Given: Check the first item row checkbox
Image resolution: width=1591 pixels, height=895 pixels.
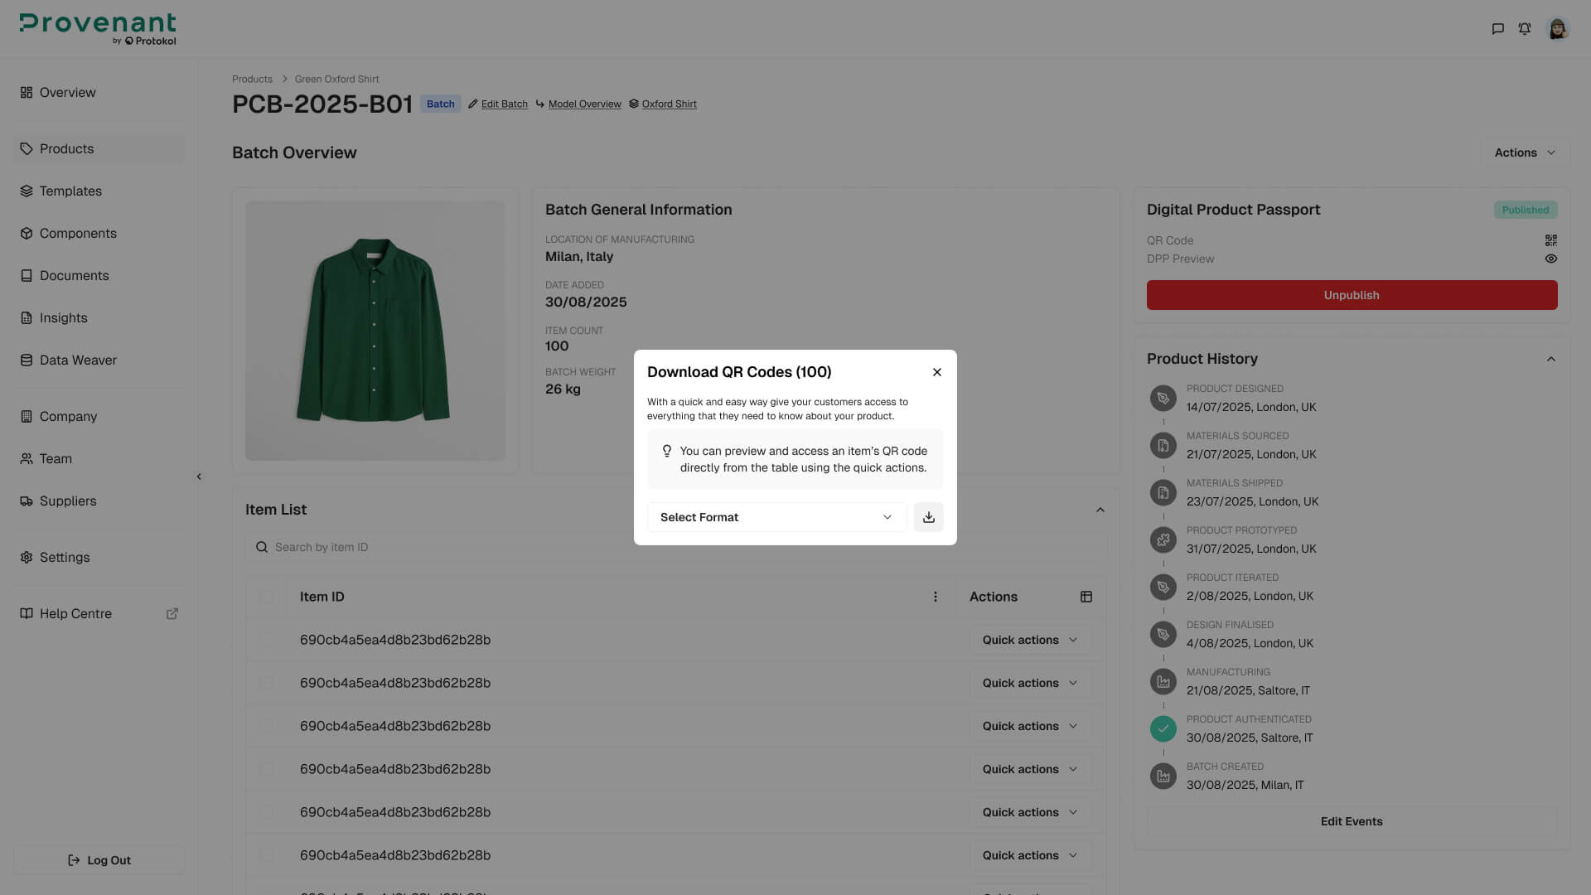Looking at the screenshot, I should pyautogui.click(x=266, y=640).
